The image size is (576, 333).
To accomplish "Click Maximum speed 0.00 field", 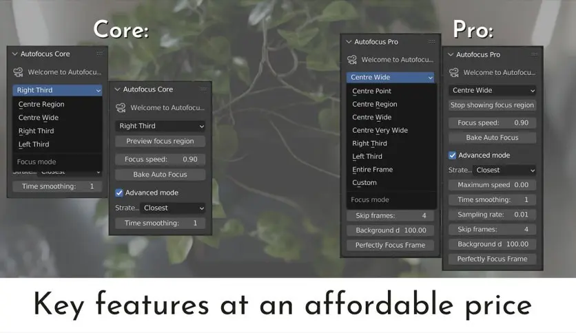I will tap(492, 185).
